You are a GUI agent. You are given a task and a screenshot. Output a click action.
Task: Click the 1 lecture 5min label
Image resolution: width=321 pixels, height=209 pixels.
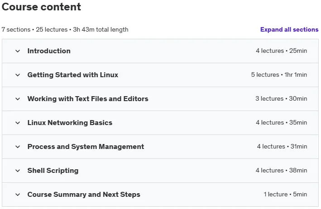[x=285, y=194]
